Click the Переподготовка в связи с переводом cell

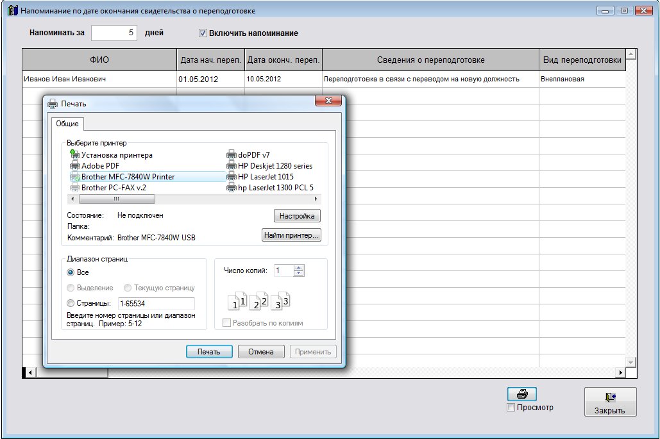click(x=430, y=79)
